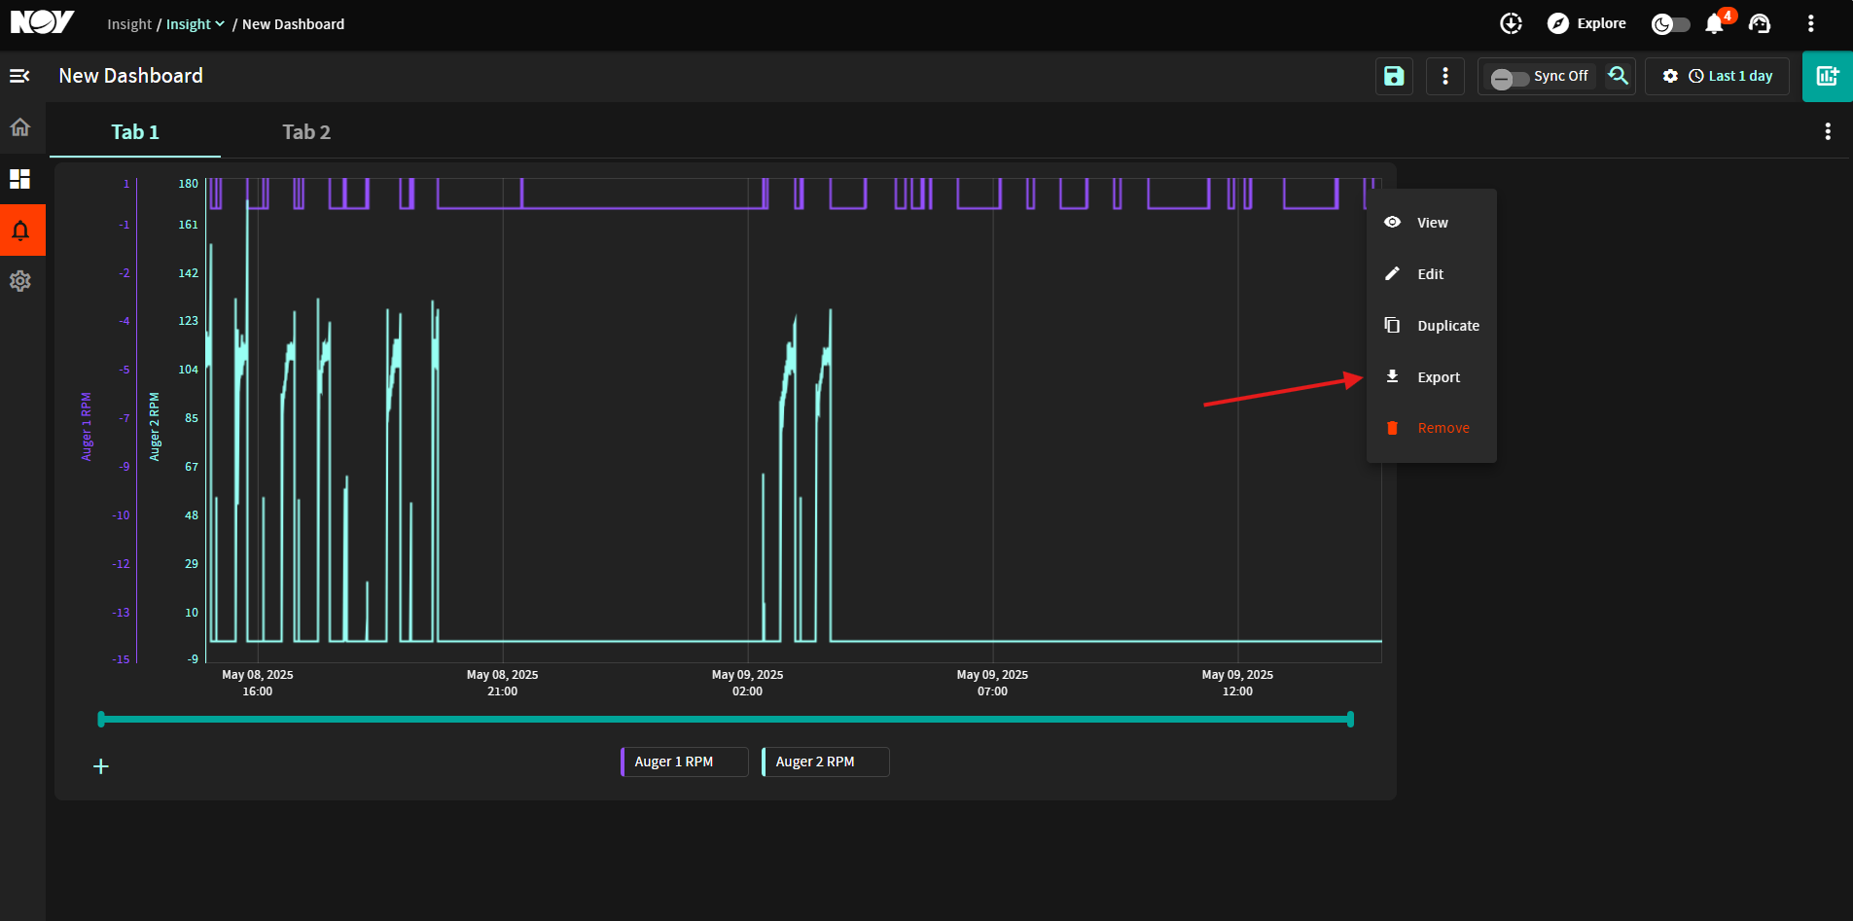Screen dimensions: 1853x921
Task: Open the support headset icon
Action: [x=1760, y=23]
